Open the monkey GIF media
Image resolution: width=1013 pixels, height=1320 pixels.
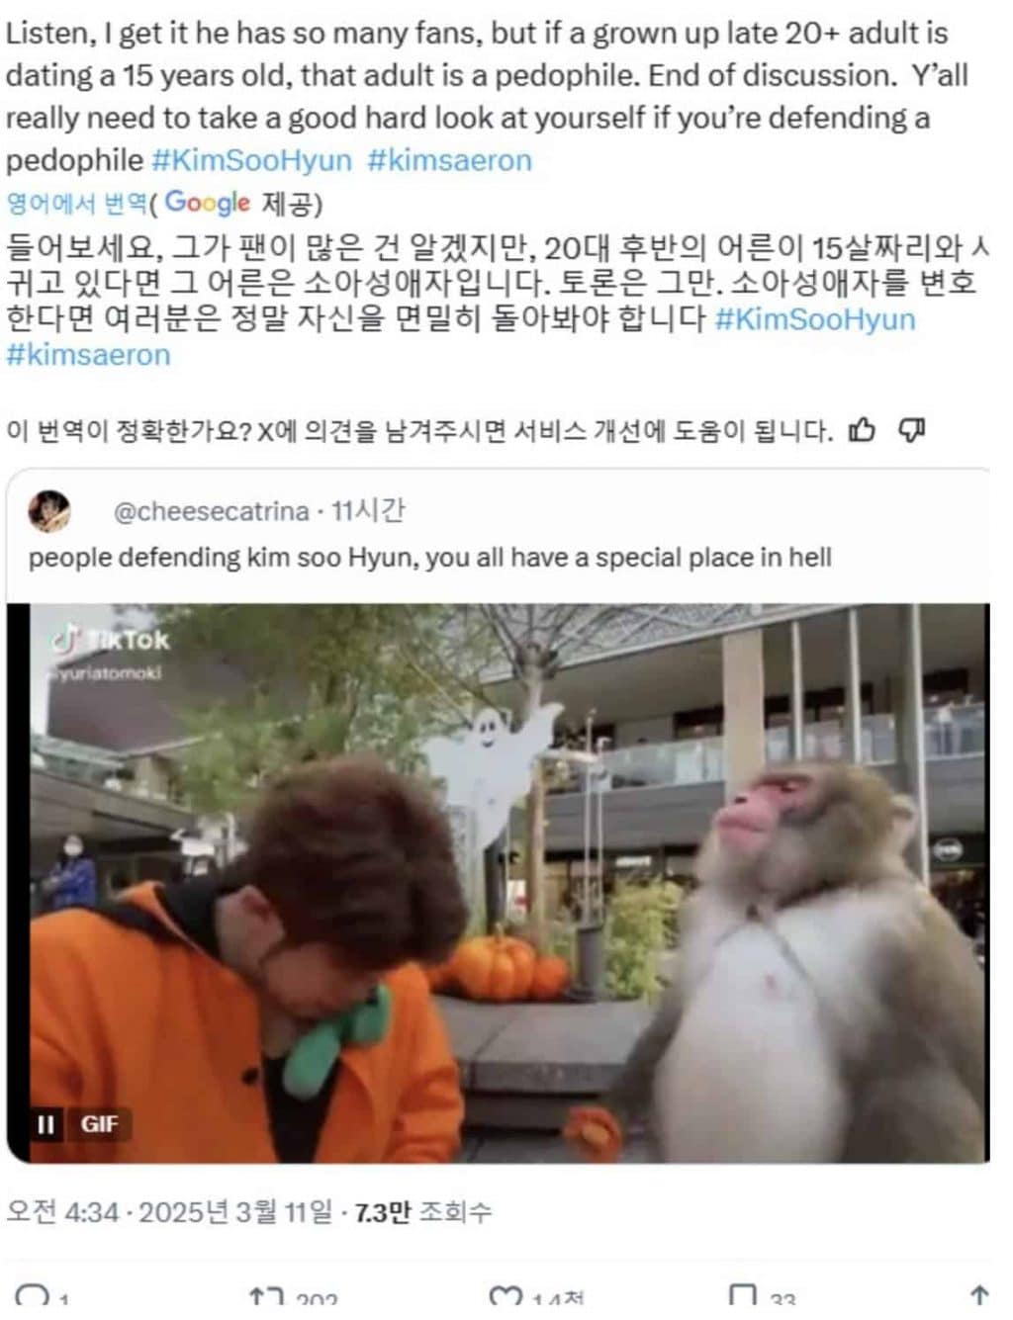click(x=498, y=883)
